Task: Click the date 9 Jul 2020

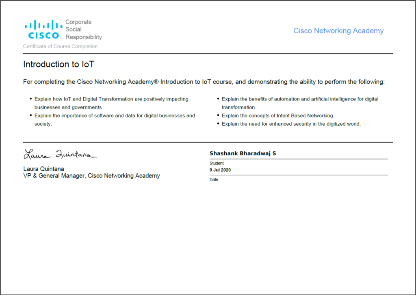Action: tap(220, 170)
